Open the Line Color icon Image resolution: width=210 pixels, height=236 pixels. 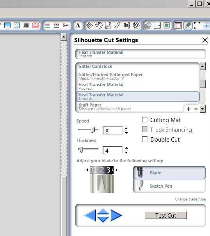[47, 25]
